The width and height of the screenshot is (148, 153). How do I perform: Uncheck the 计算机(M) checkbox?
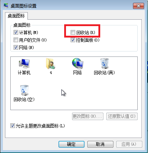tap(16, 33)
